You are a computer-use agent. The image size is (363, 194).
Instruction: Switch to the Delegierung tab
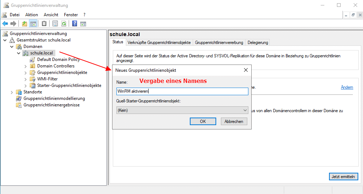pos(258,43)
